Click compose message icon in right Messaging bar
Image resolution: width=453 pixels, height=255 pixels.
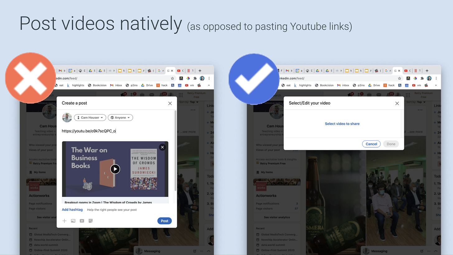pyautogui.click(x=422, y=251)
